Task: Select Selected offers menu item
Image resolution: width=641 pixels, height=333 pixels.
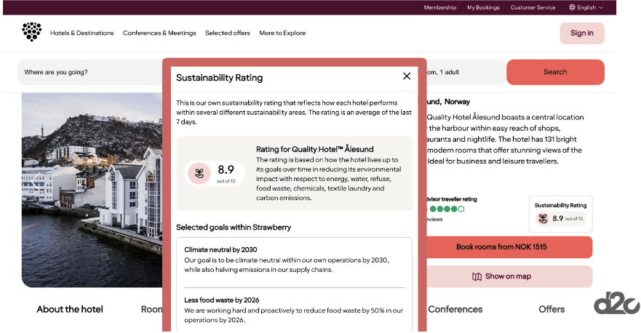Action: pyautogui.click(x=228, y=33)
